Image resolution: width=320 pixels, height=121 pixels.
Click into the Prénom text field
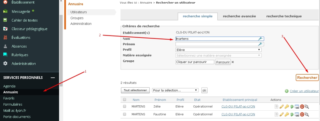coord(216,44)
